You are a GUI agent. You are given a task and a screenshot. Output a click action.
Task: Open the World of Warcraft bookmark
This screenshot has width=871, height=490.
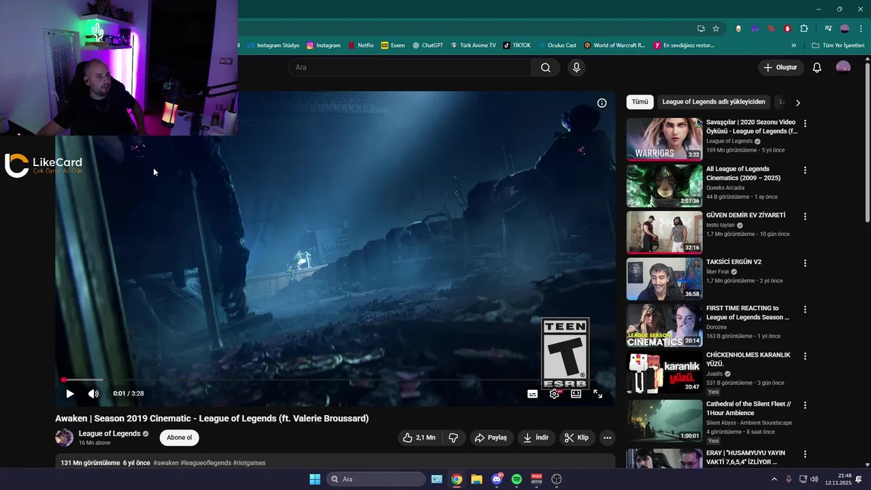614,46
